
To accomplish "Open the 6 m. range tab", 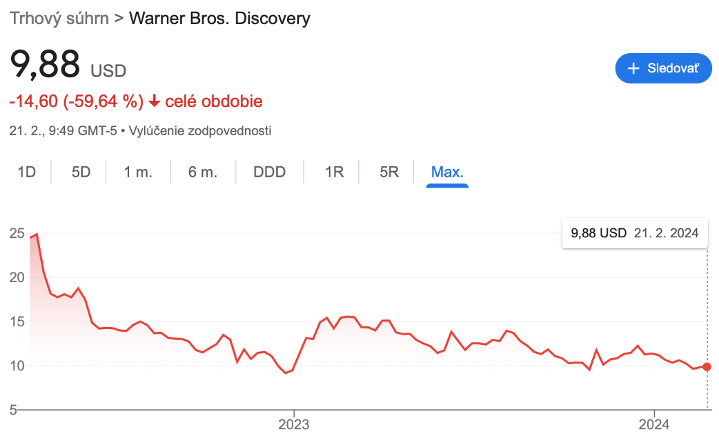I will (202, 172).
